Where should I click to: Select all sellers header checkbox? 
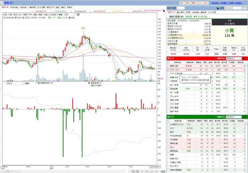[x=168, y=121]
